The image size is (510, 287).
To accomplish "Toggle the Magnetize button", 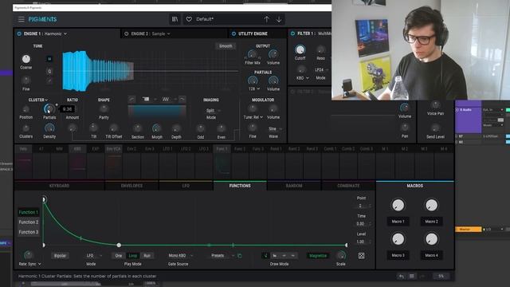I will tap(318, 256).
